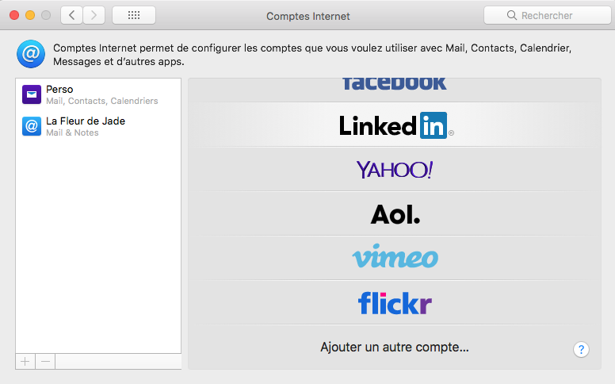The width and height of the screenshot is (615, 384).
Task: Choose Yahoo! account type
Action: [395, 170]
